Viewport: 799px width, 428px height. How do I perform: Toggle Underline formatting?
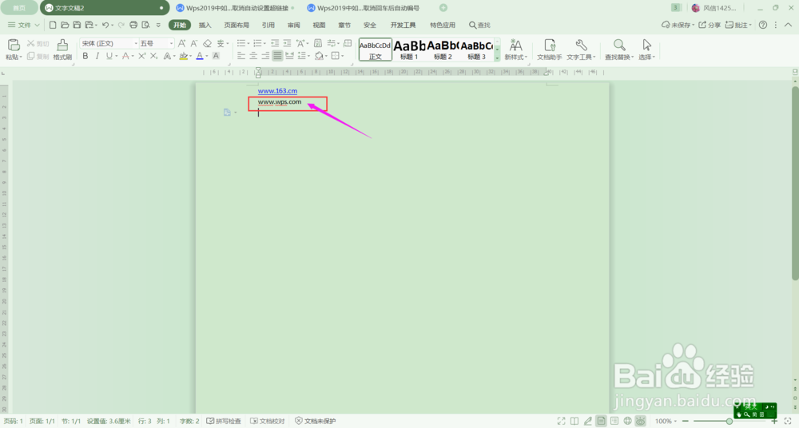109,56
